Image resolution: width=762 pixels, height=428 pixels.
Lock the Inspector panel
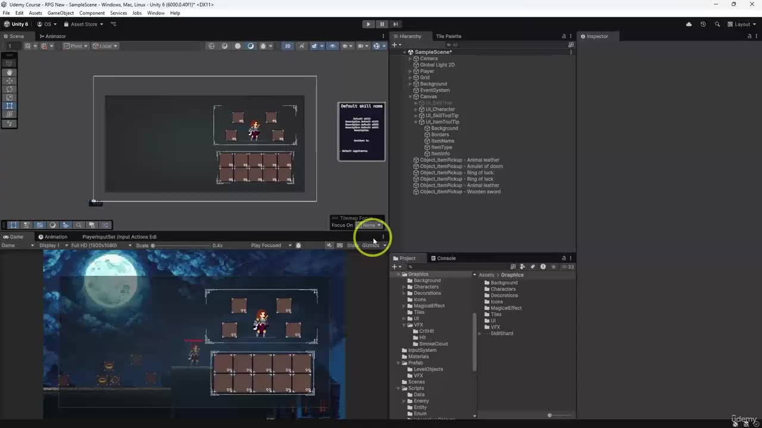coord(749,36)
